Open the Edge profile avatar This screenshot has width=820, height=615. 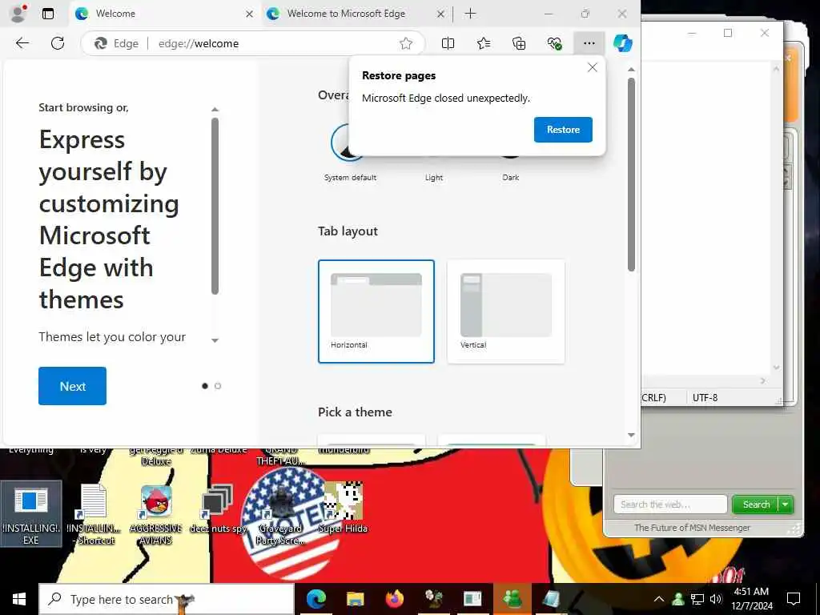pyautogui.click(x=19, y=13)
